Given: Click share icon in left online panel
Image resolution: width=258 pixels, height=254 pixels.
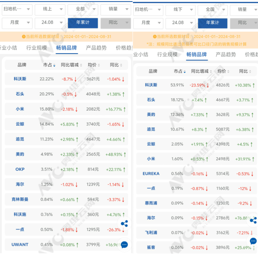Looking at the screenshot, I should [x=124, y=223].
